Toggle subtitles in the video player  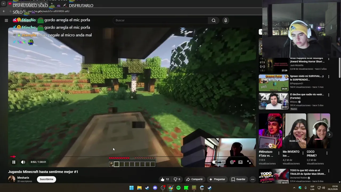click(224, 162)
